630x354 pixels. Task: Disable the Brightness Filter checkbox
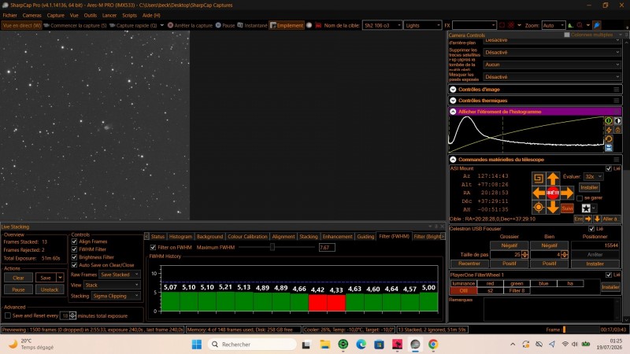pyautogui.click(x=74, y=257)
